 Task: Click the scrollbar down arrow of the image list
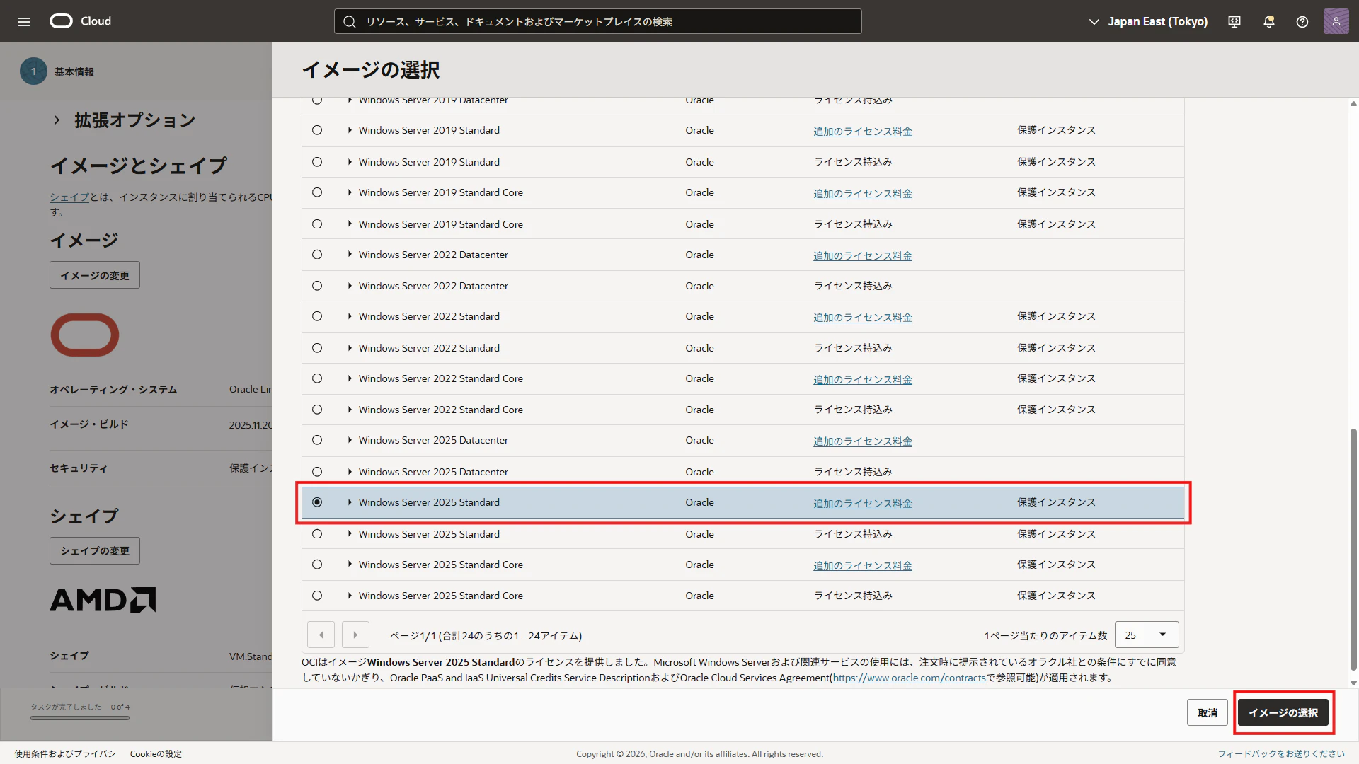tap(1353, 683)
